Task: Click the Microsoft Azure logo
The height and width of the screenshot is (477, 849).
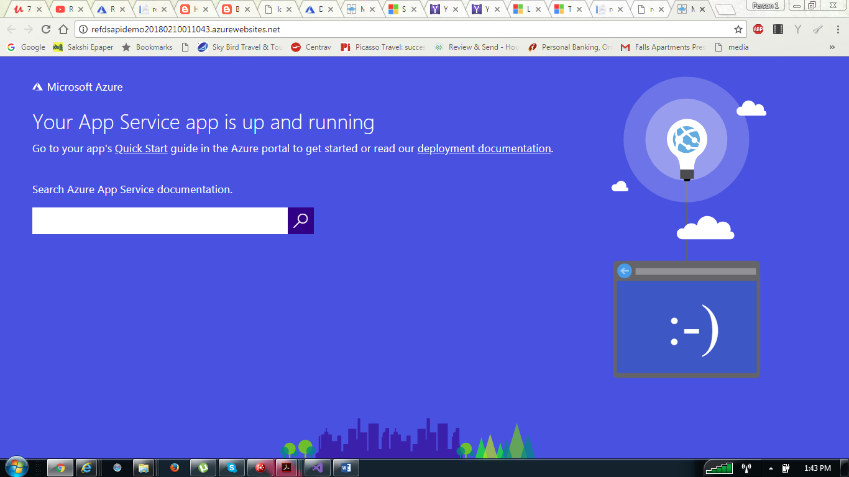Action: 76,87
